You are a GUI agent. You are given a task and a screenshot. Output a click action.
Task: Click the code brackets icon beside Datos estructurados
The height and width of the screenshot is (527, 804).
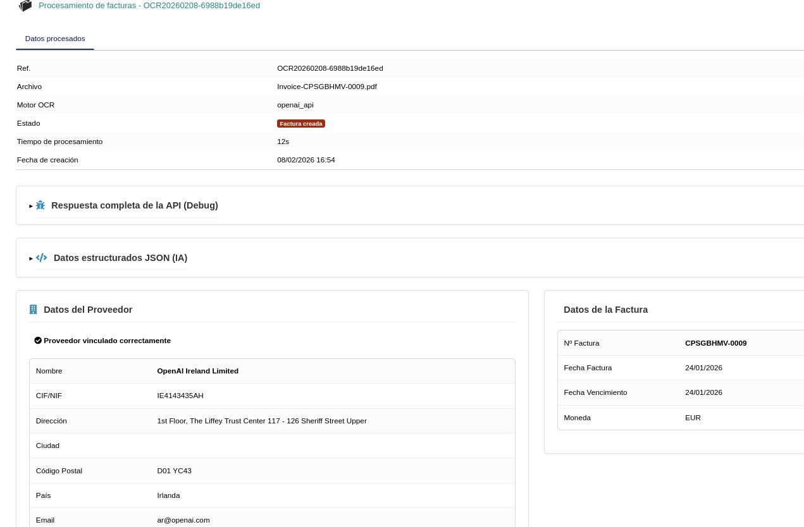pyautogui.click(x=42, y=258)
